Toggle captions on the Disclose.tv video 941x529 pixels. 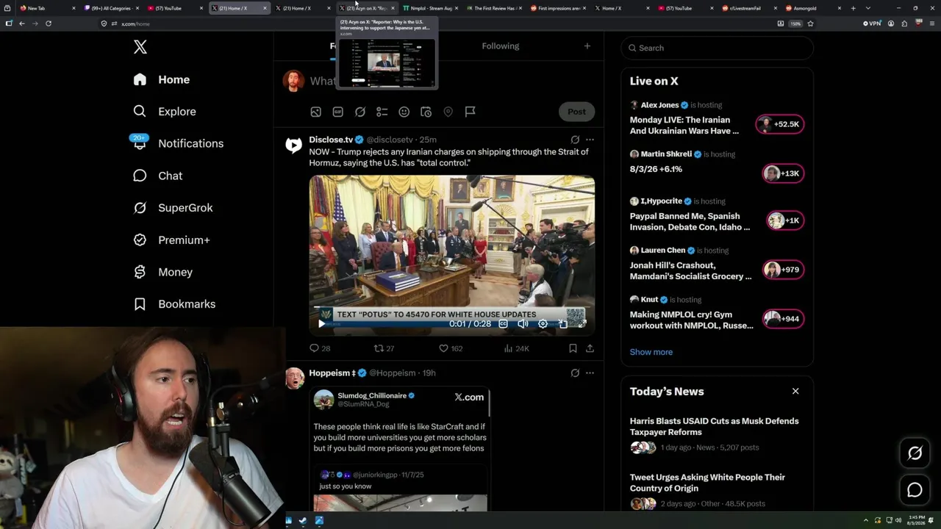click(x=504, y=324)
